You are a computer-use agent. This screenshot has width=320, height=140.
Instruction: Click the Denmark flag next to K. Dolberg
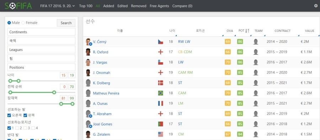161,83
